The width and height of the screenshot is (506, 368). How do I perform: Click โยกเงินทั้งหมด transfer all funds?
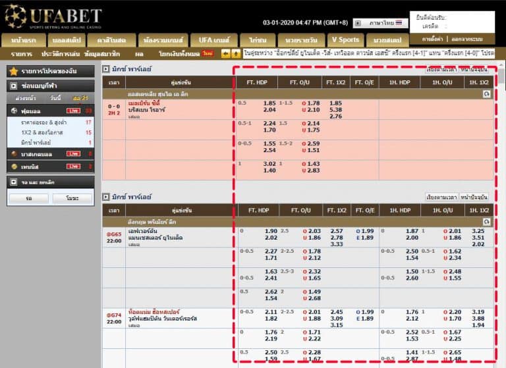click(x=179, y=54)
